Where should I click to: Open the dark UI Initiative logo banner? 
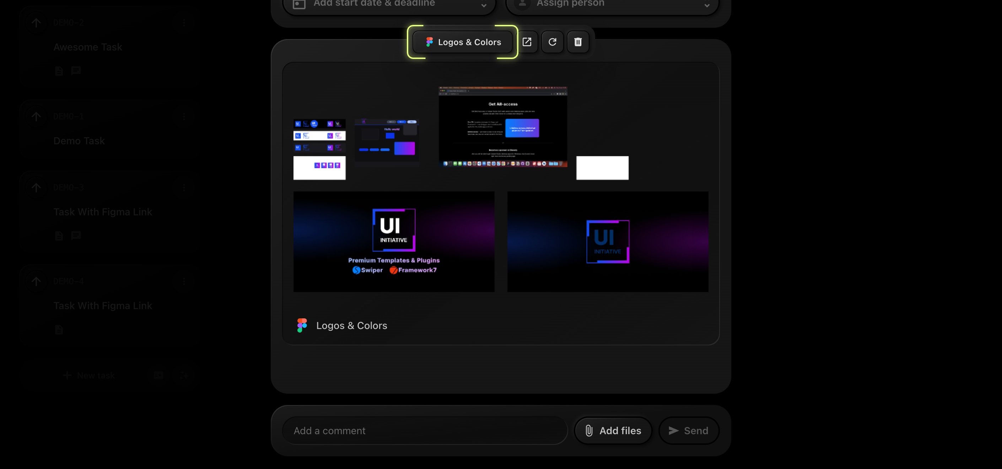pos(608,242)
